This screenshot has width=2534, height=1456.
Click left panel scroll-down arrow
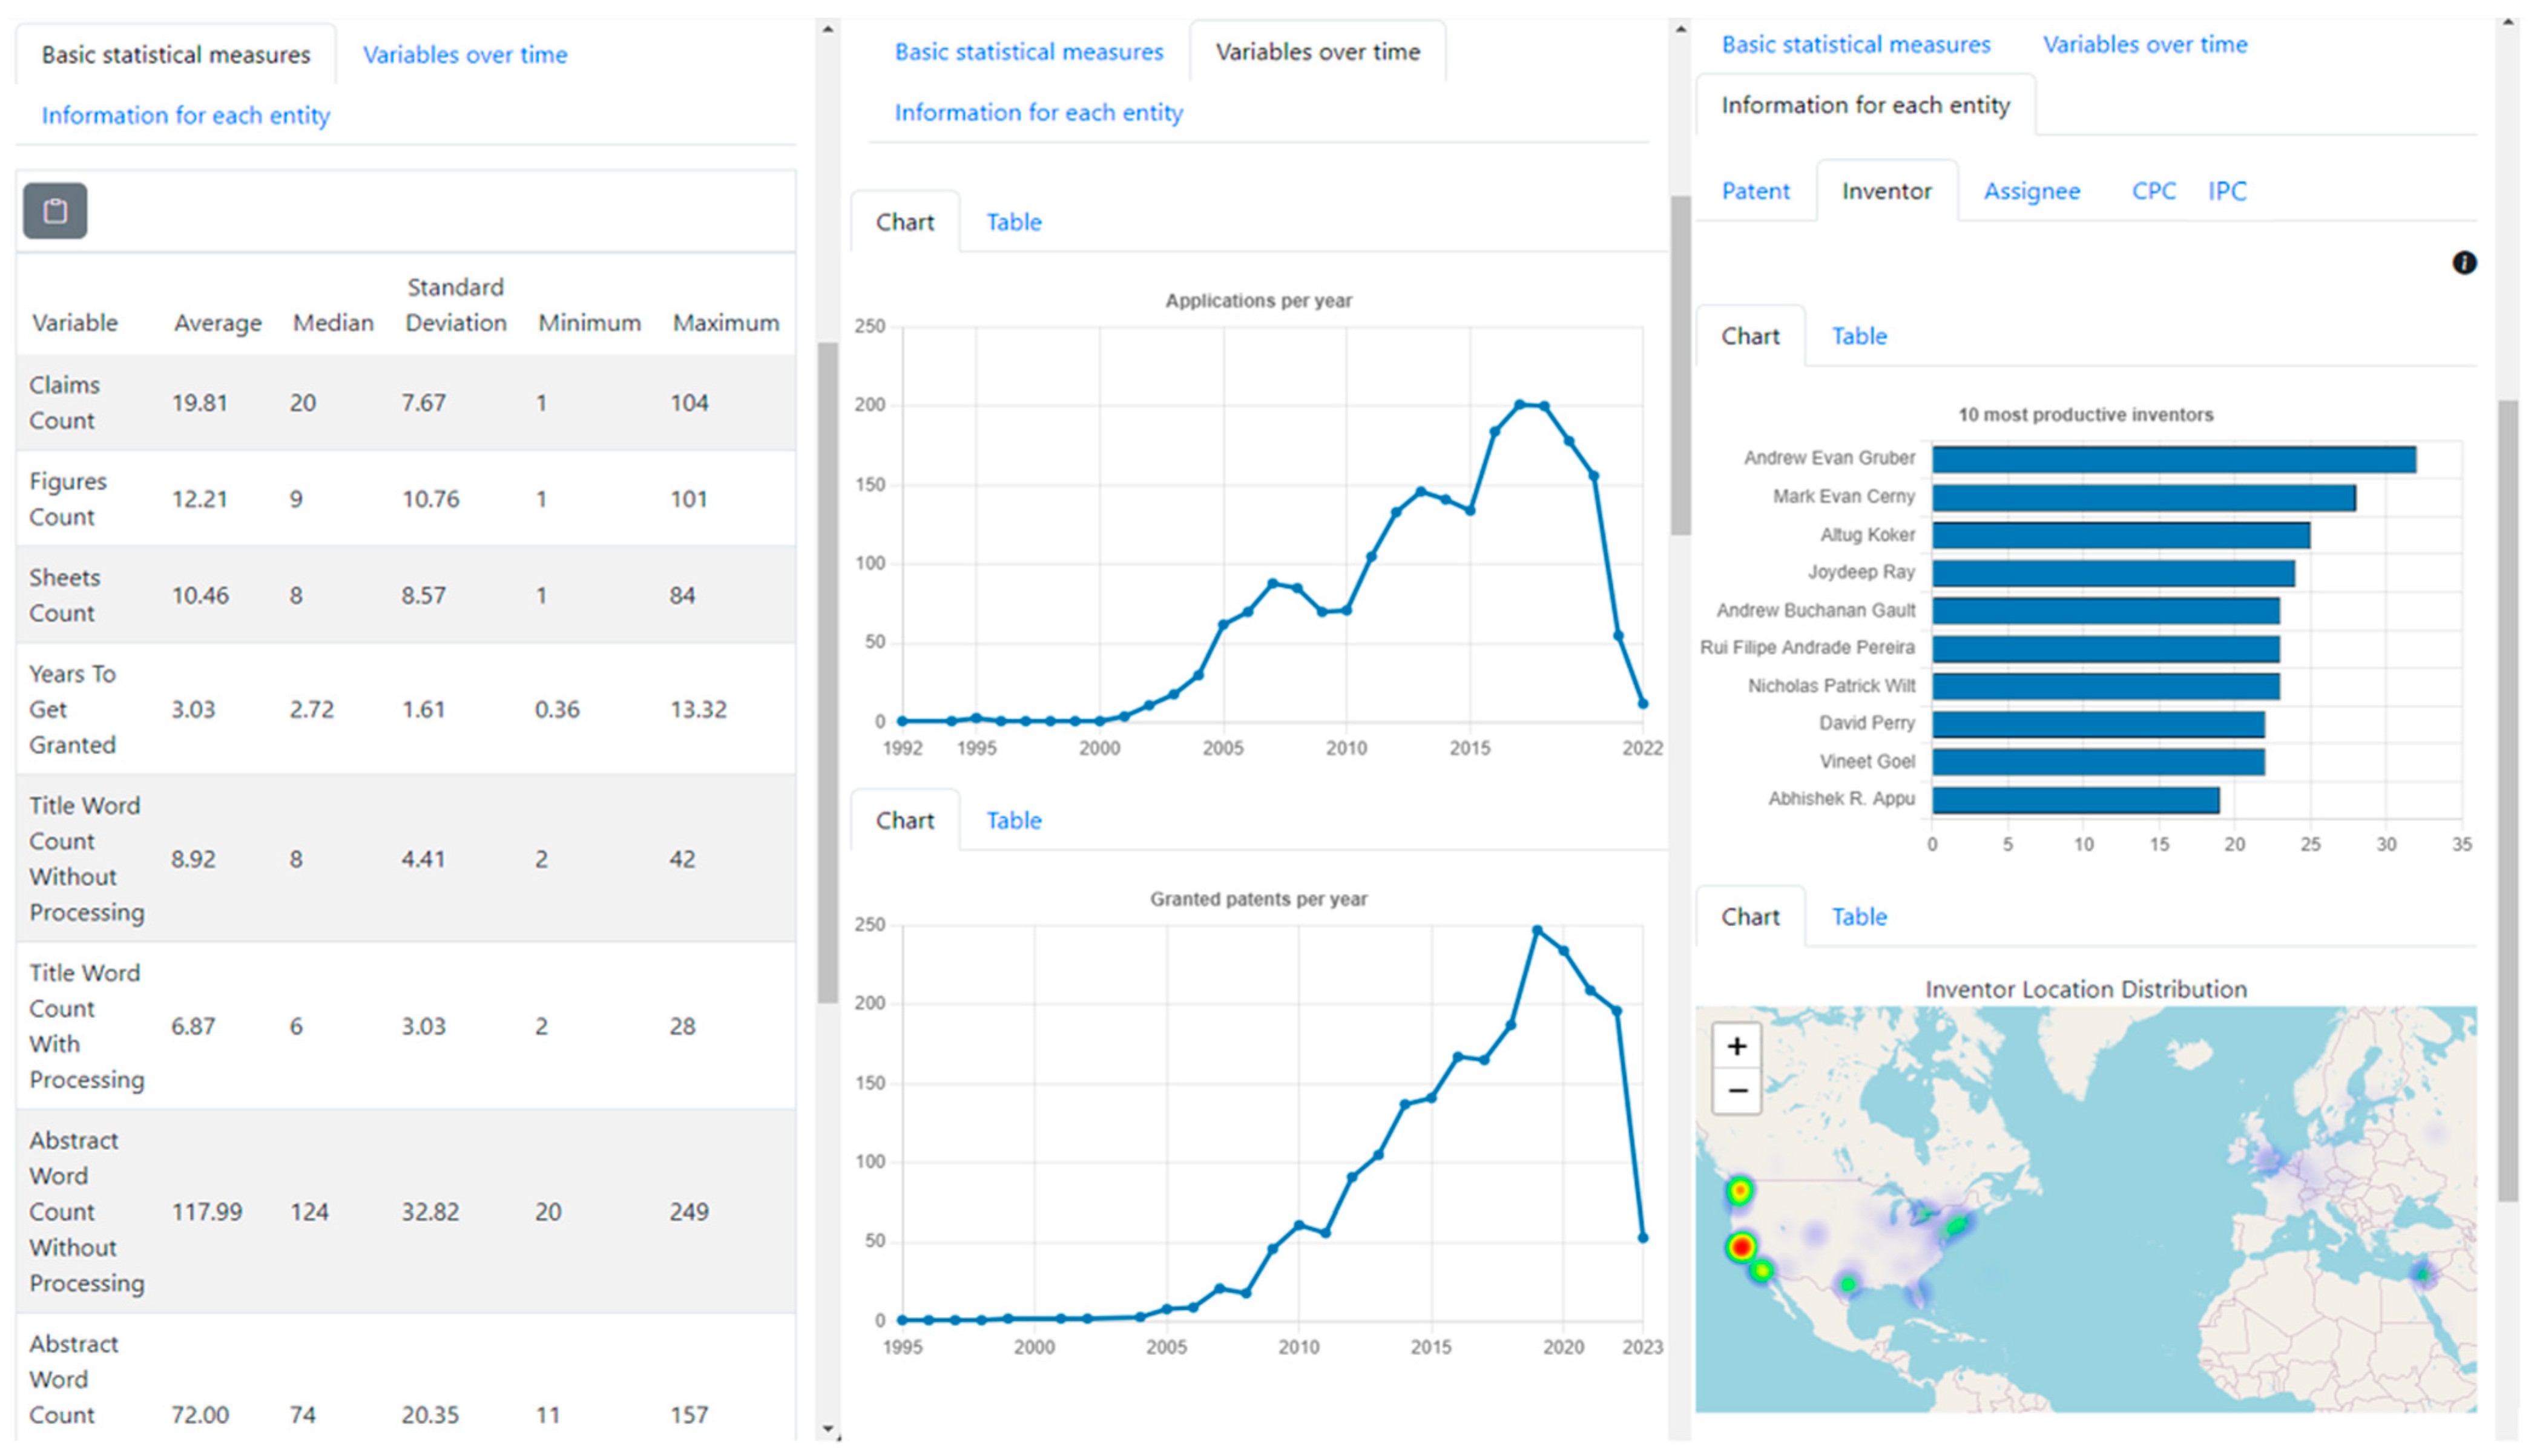[828, 1429]
